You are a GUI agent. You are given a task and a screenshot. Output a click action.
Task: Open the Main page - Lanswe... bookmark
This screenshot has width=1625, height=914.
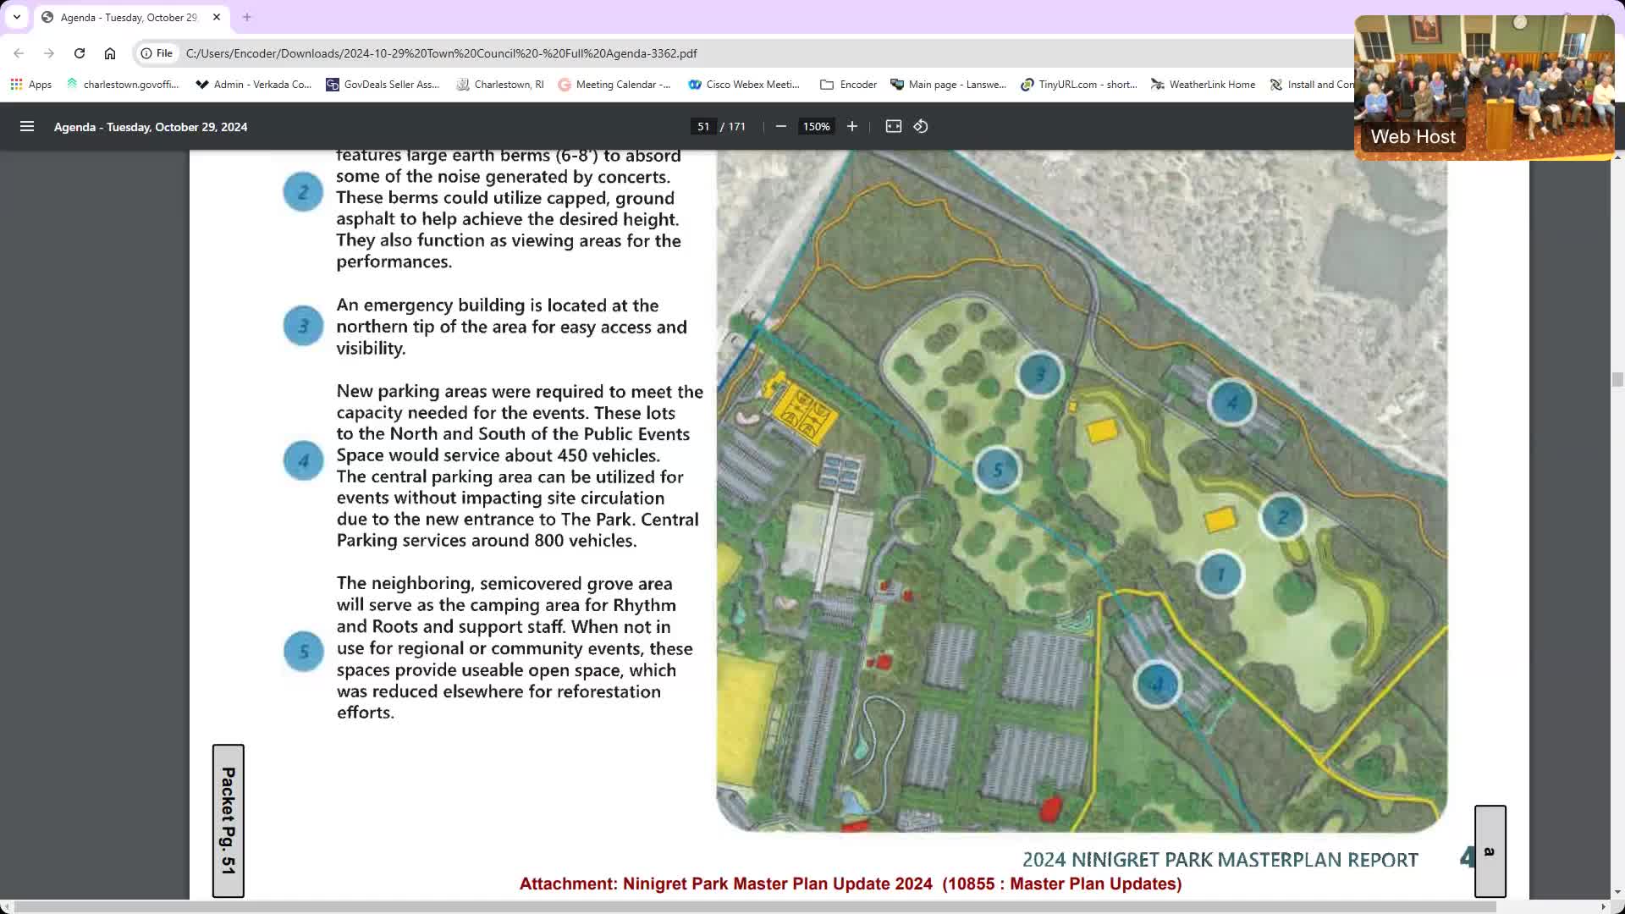coord(949,85)
